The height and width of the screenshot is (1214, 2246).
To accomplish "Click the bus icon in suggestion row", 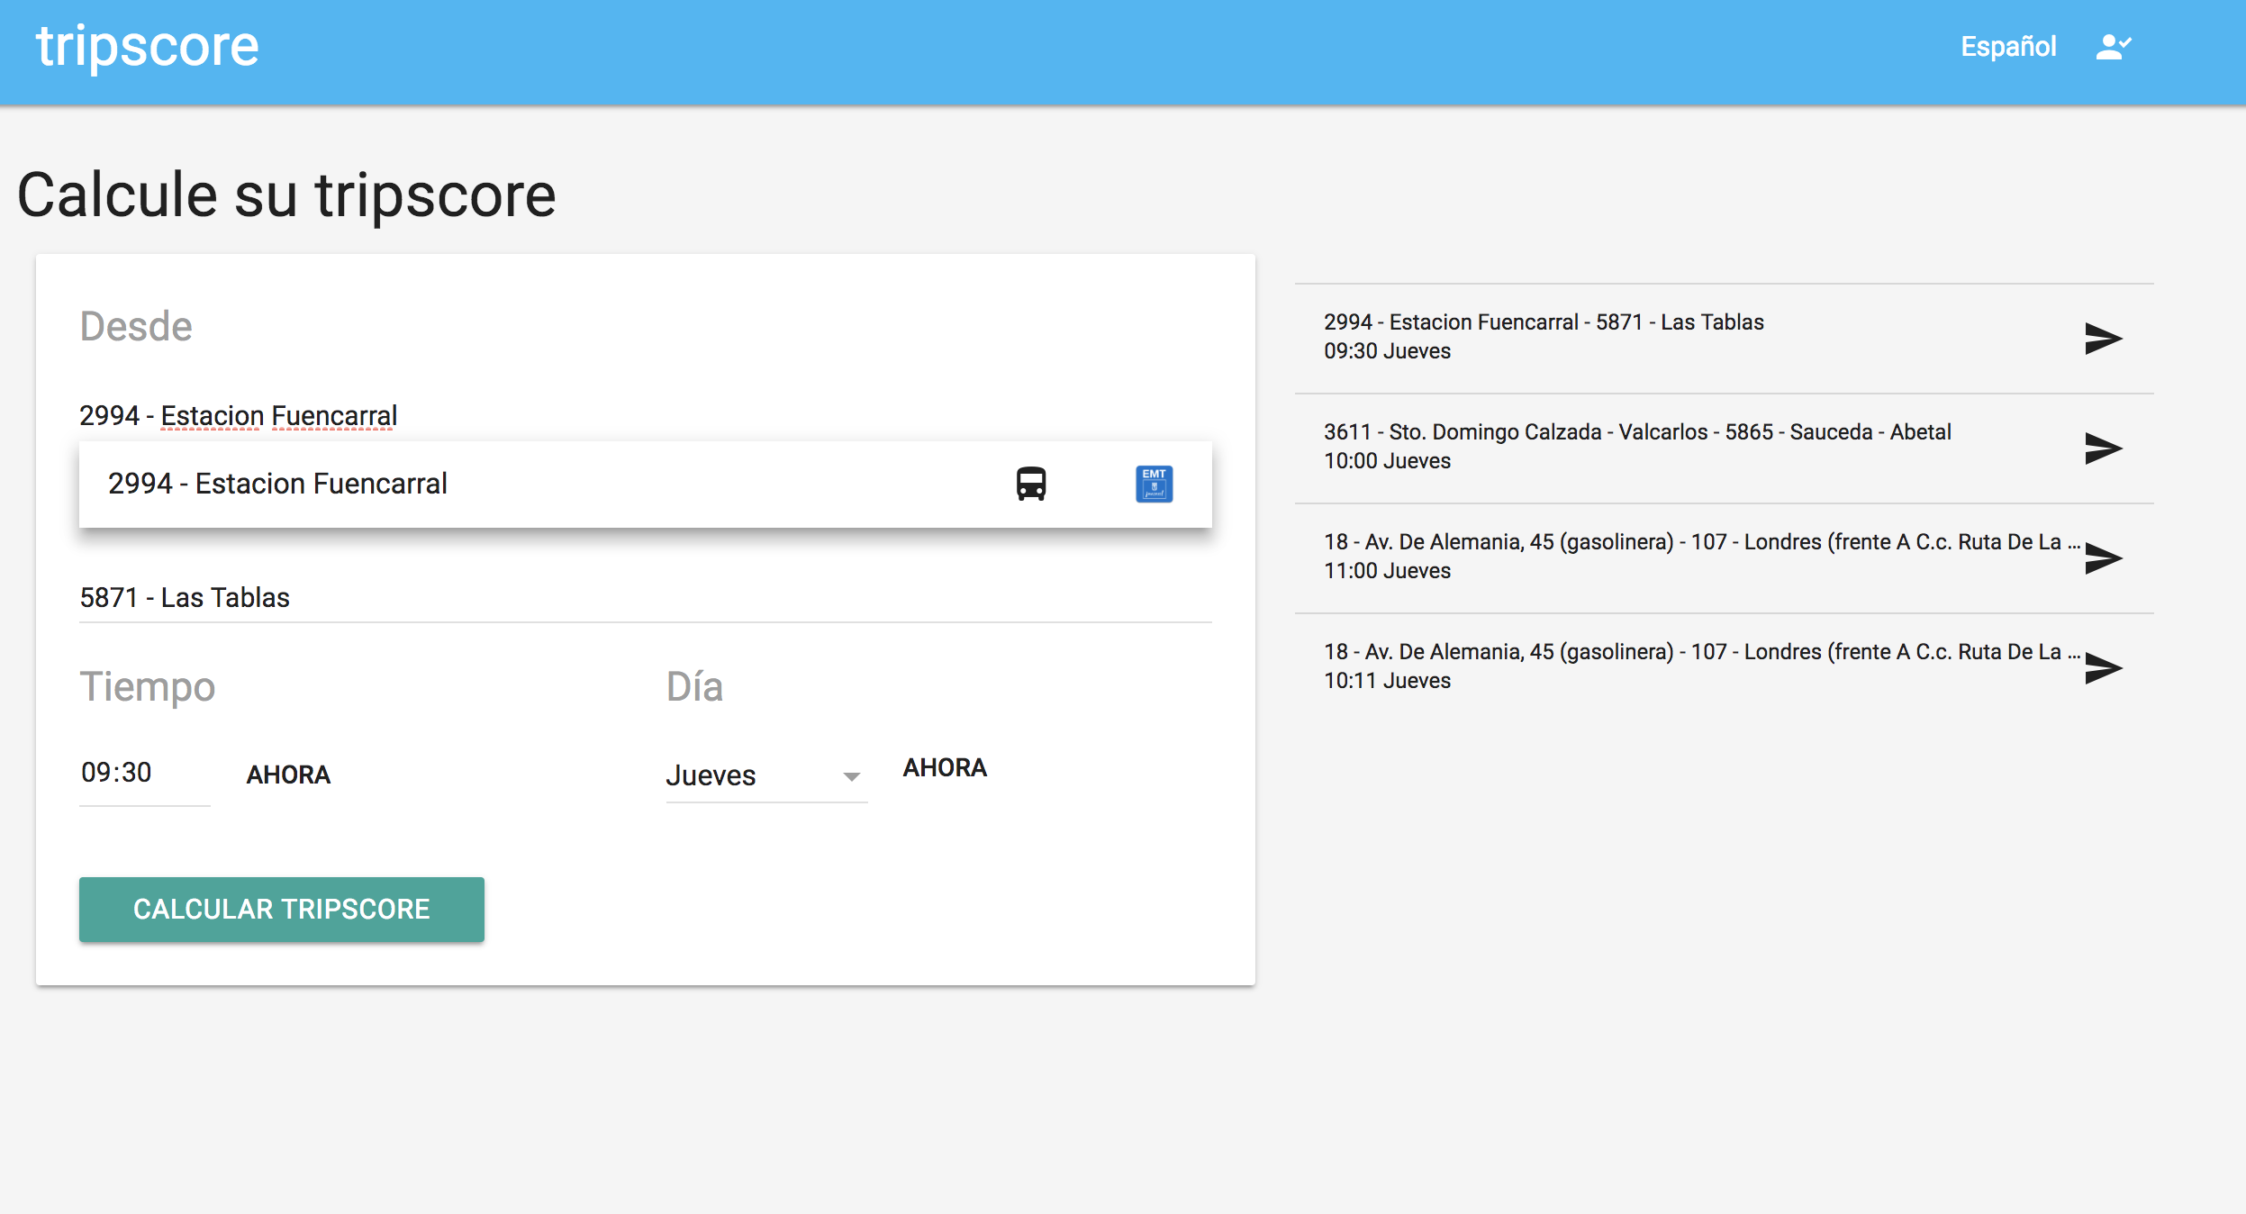I will (1031, 484).
